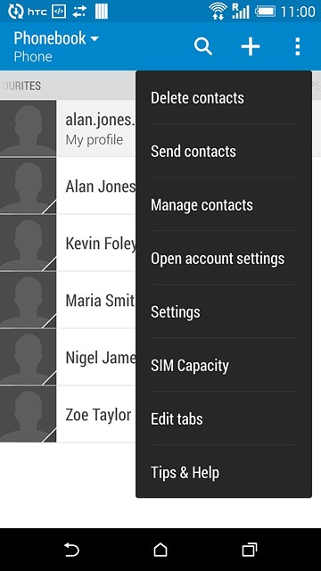
Task: Tap the Android back navigation button
Action: click(x=71, y=550)
